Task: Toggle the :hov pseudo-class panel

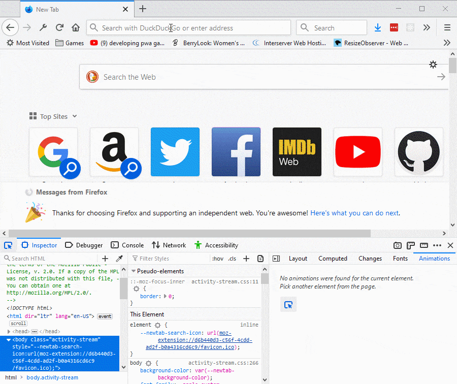Action: click(x=217, y=259)
